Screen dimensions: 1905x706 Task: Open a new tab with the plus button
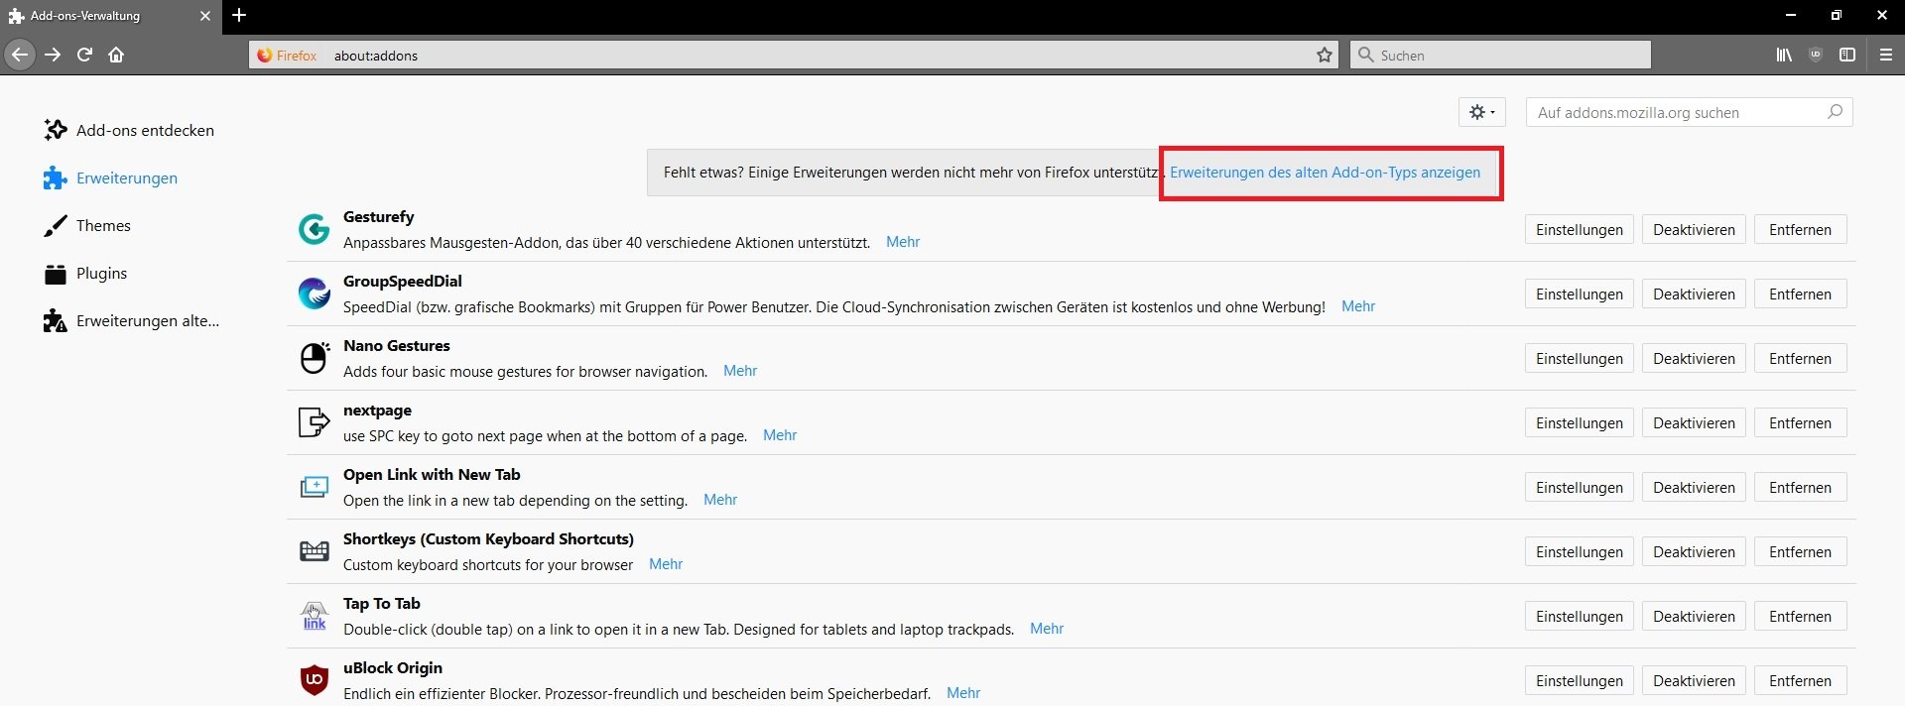(239, 15)
